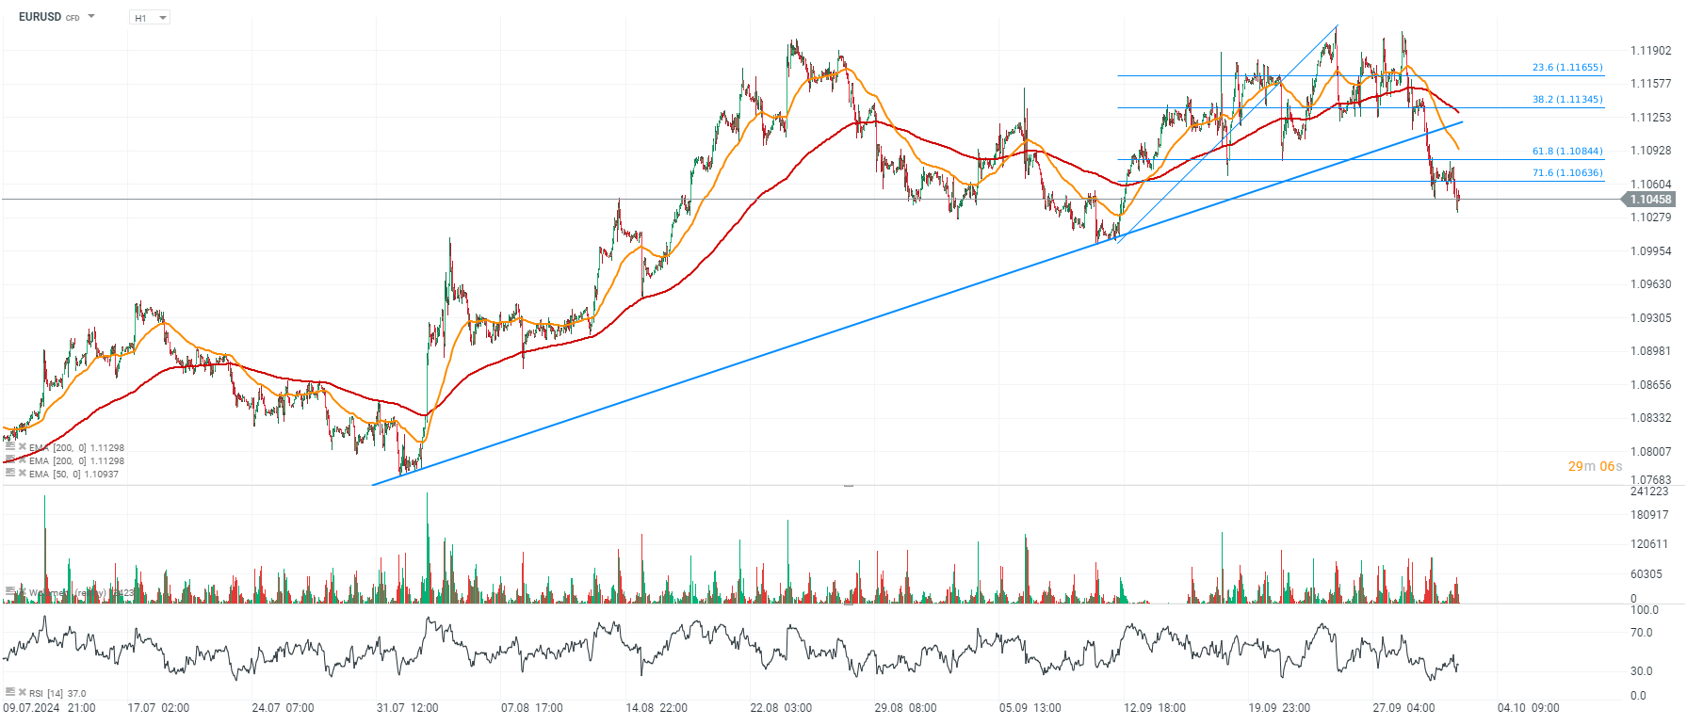Open settings for the second EMA 200 row
This screenshot has height=725, width=1687.
[x=10, y=460]
